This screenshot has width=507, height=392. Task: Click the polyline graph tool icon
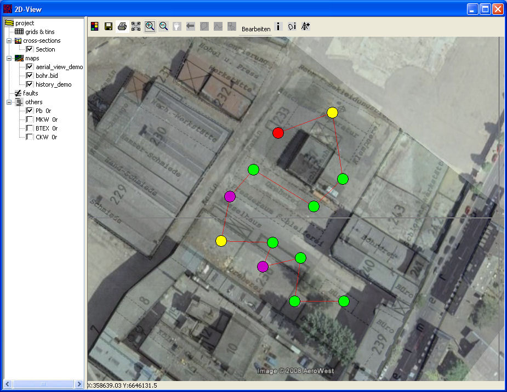pyautogui.click(x=218, y=26)
